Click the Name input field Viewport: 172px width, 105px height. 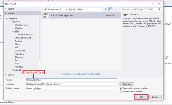click(71, 80)
